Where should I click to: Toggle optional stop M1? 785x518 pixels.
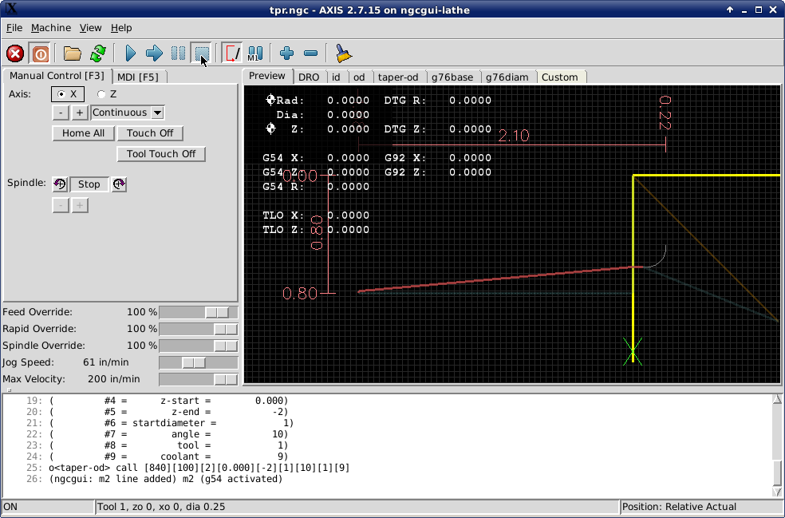(254, 53)
